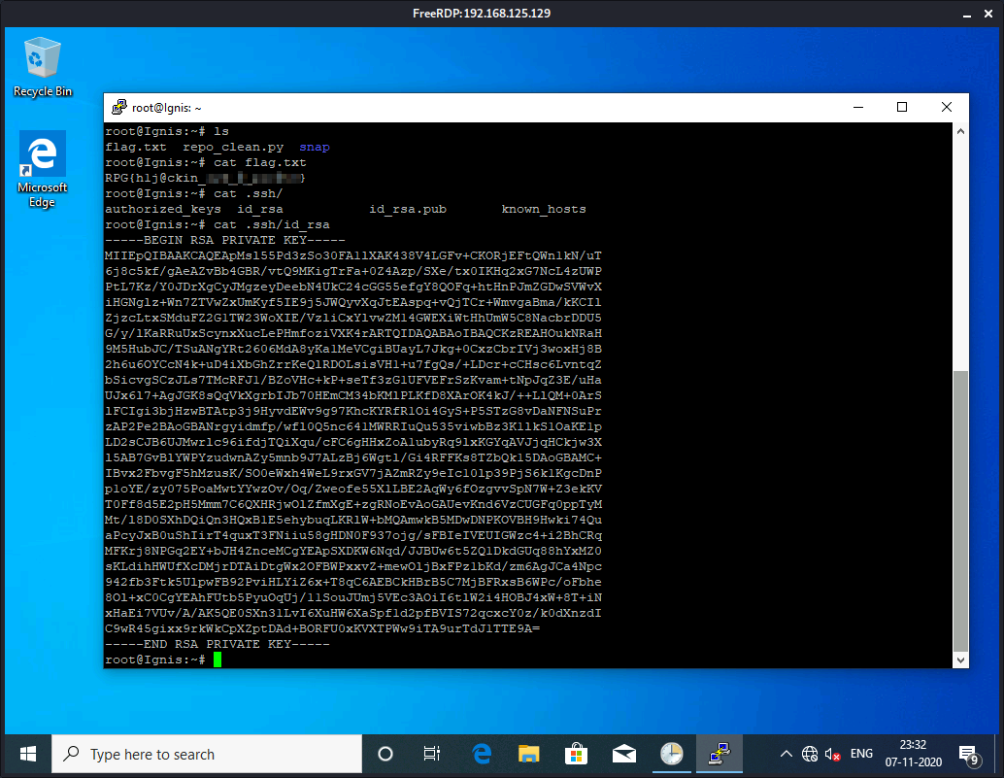Open the calendar flyout via the clock
1004x778 pixels.
click(913, 754)
